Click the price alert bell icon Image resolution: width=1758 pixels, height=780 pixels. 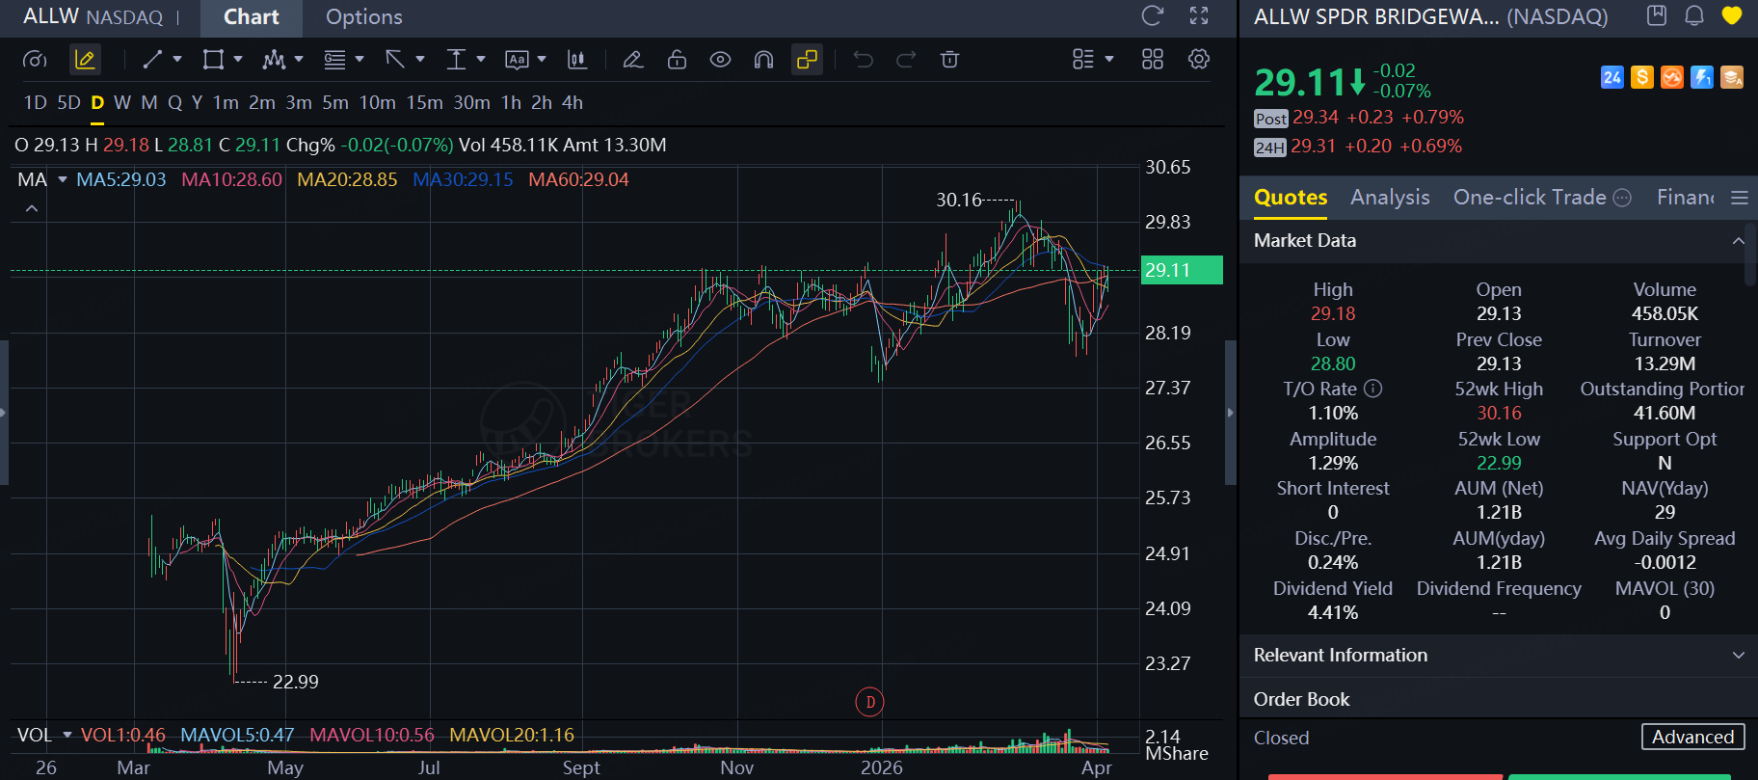coord(1694,15)
